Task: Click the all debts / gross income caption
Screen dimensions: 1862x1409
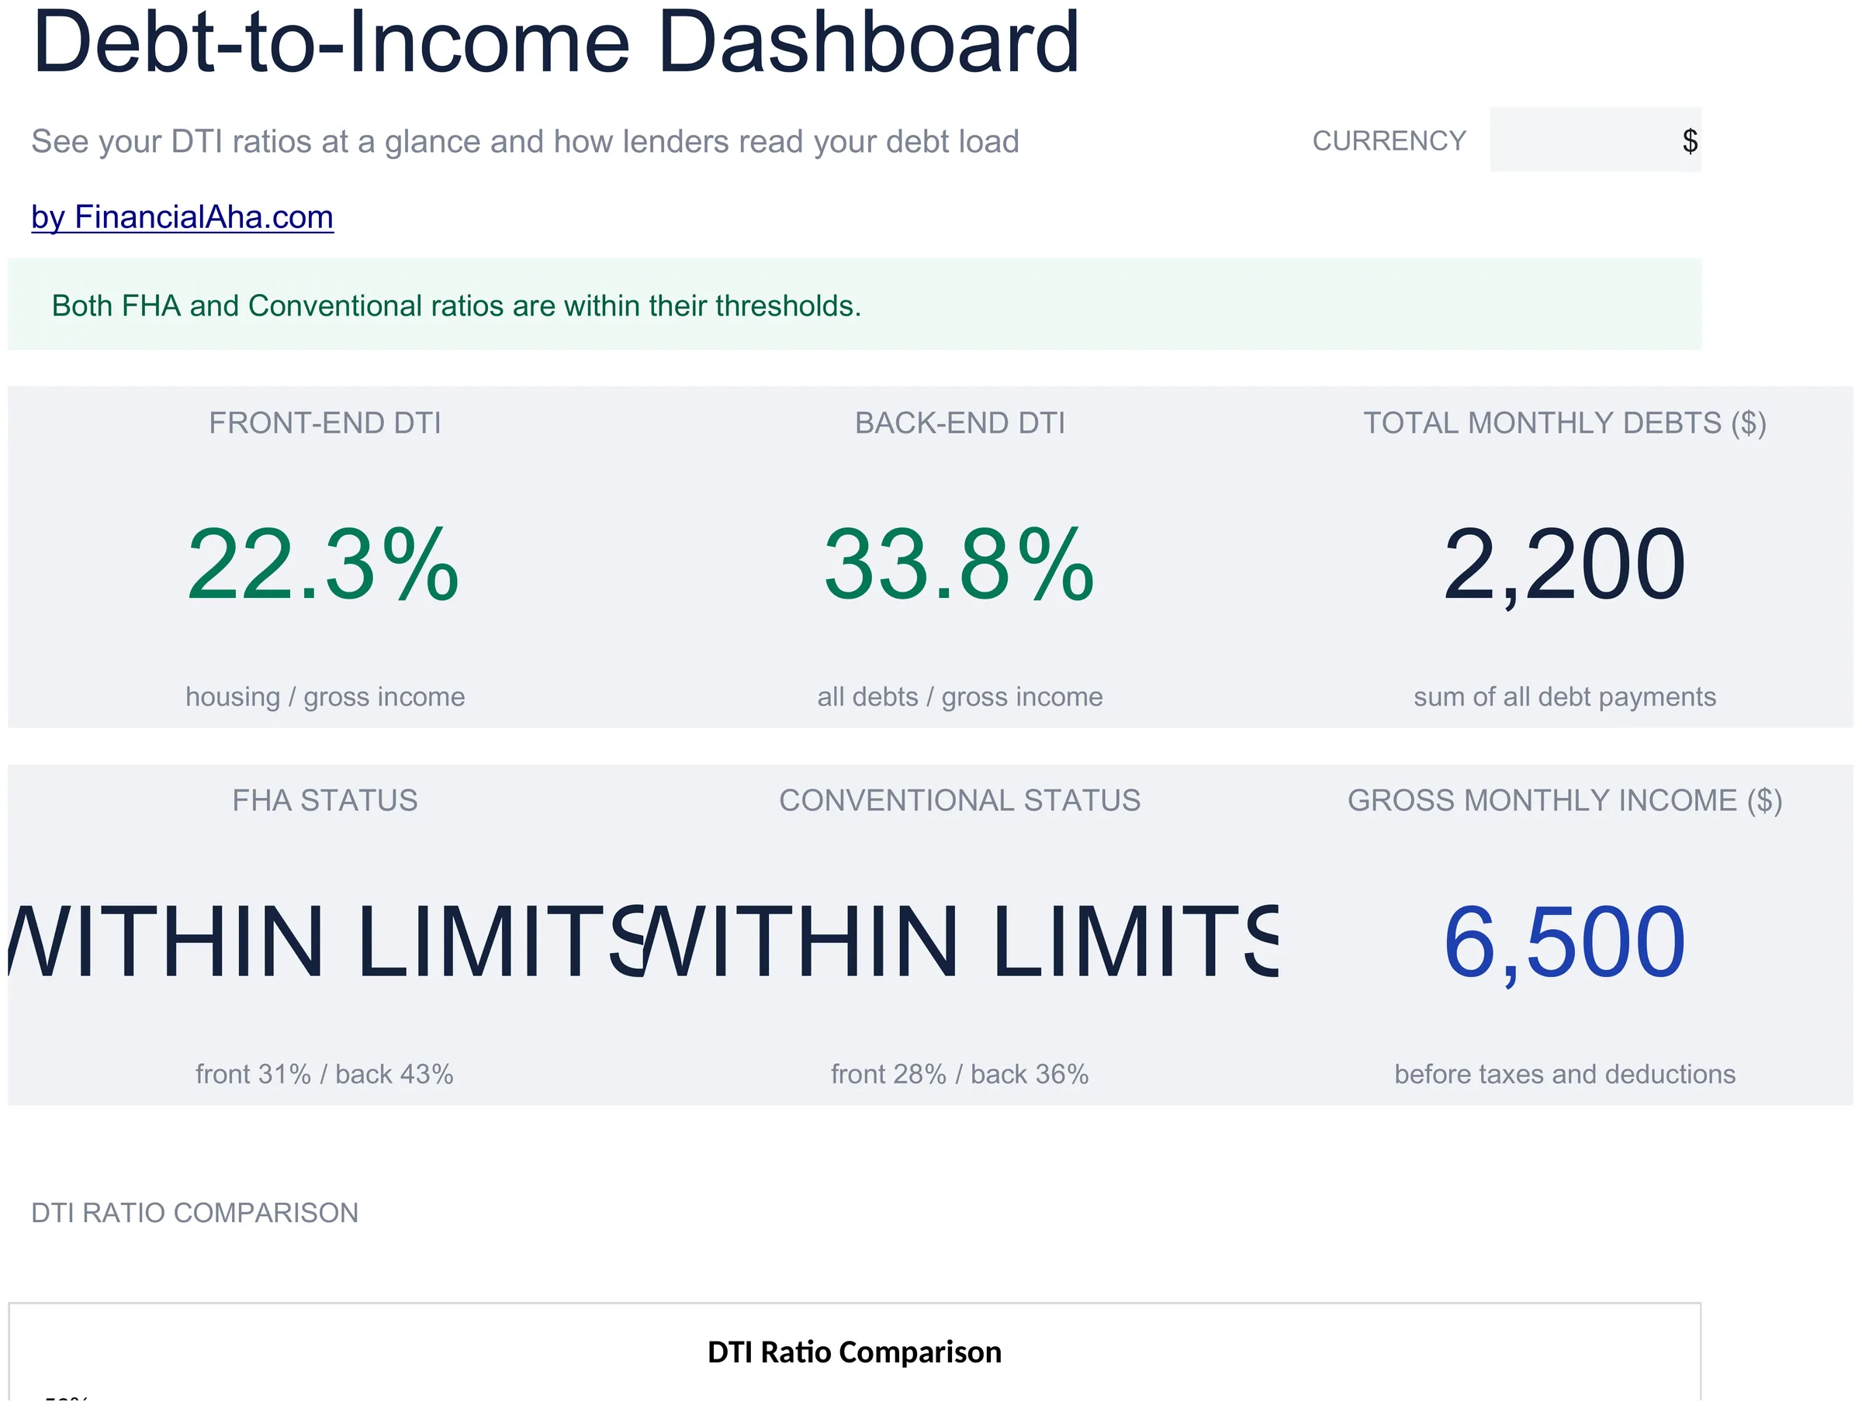Action: pyautogui.click(x=960, y=696)
